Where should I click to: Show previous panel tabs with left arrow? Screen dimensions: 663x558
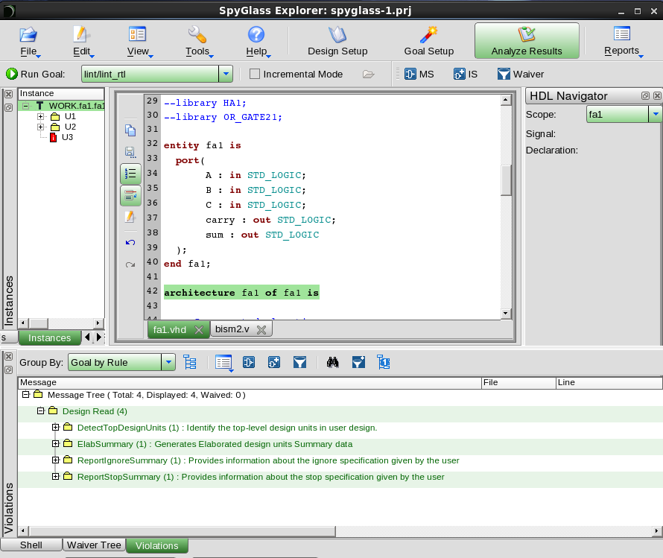click(x=87, y=337)
